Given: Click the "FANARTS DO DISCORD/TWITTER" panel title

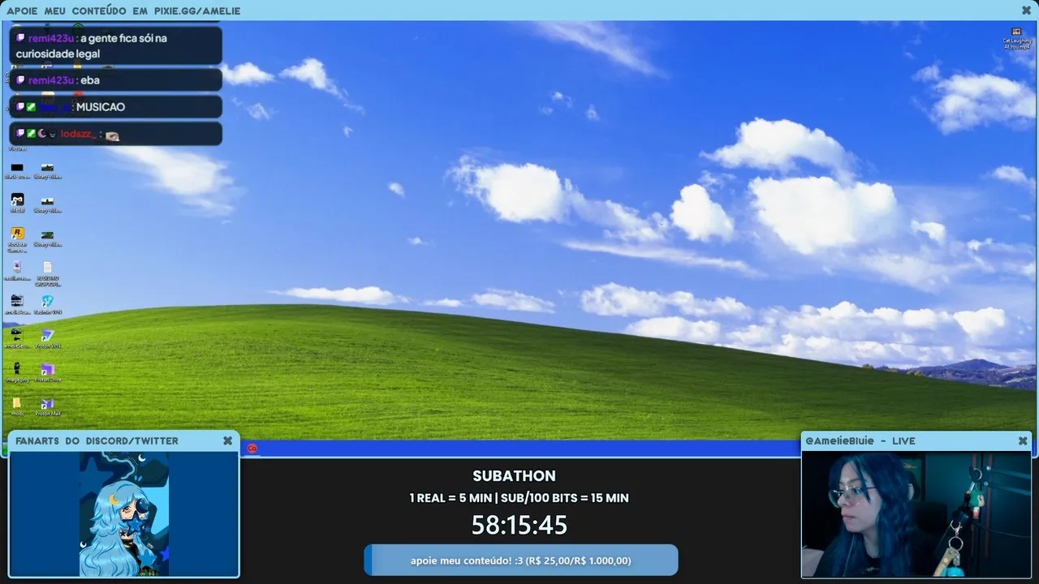Looking at the screenshot, I should coord(97,440).
